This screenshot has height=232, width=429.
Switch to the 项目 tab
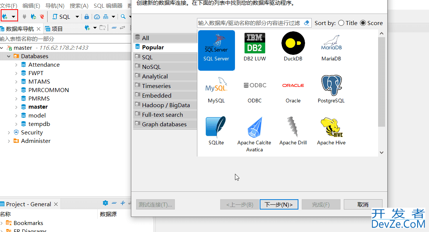54,29
